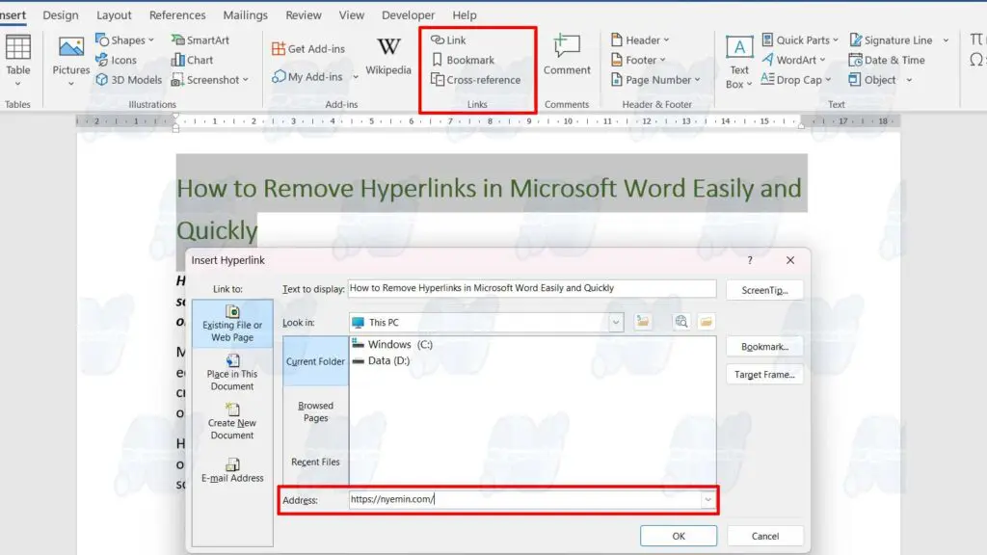The width and height of the screenshot is (987, 555).
Task: Insert a table from the Tables group
Action: (17, 61)
